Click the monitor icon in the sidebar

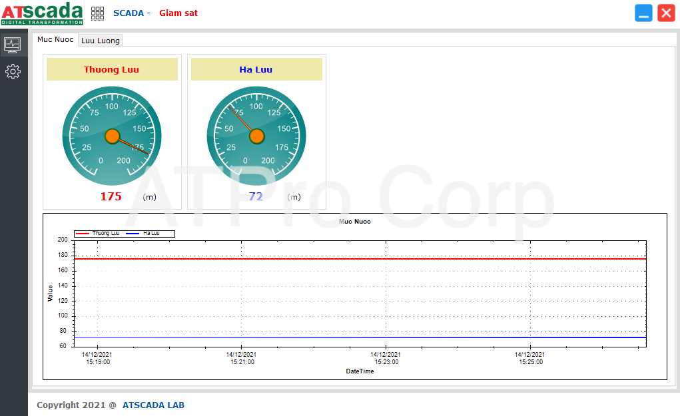click(13, 45)
